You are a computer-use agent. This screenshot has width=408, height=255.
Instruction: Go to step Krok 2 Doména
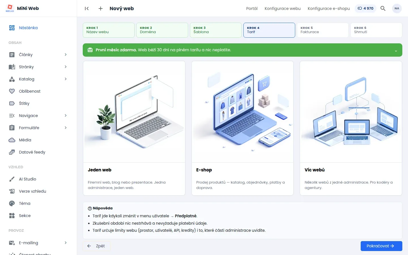[162, 30]
